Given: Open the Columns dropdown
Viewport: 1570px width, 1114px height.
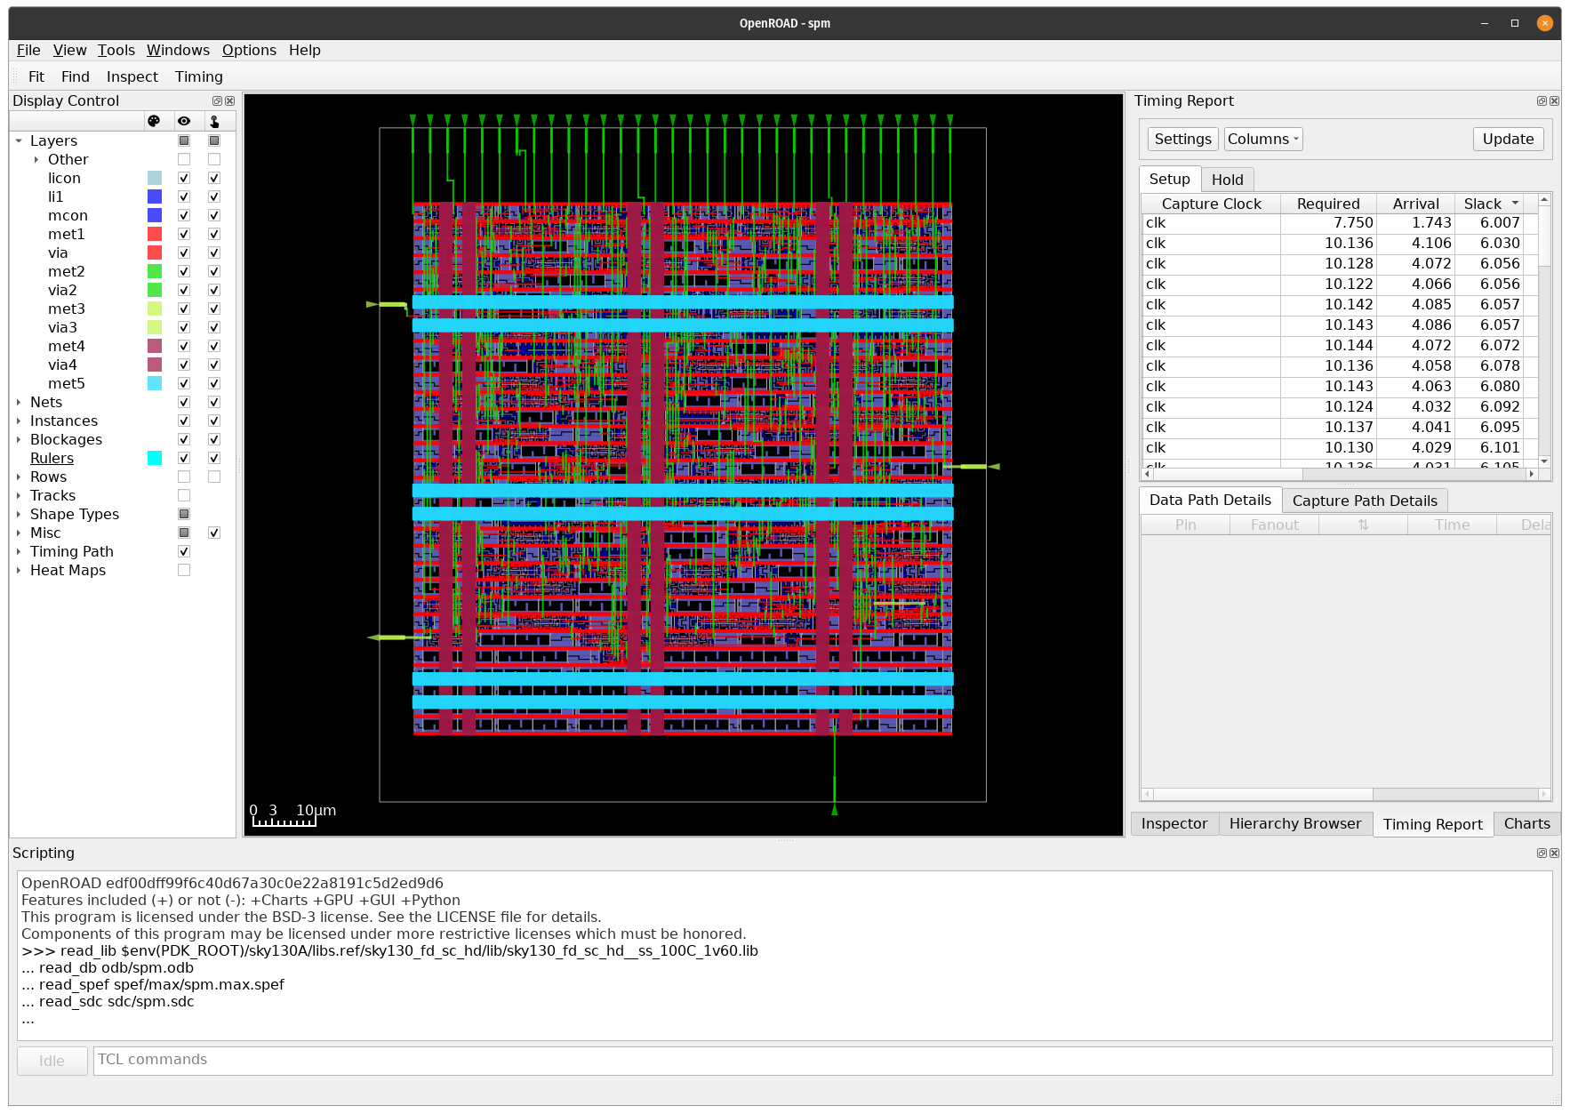Looking at the screenshot, I should click(x=1263, y=139).
